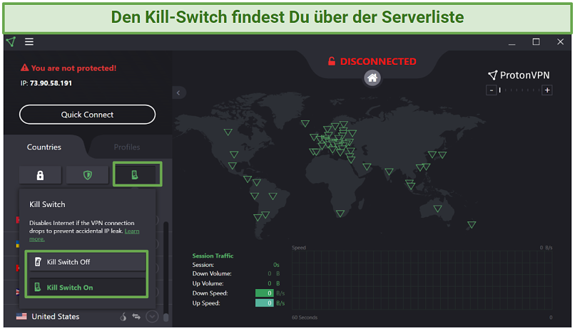Expand the United States server list
The height and width of the screenshot is (331, 575).
[x=152, y=316]
